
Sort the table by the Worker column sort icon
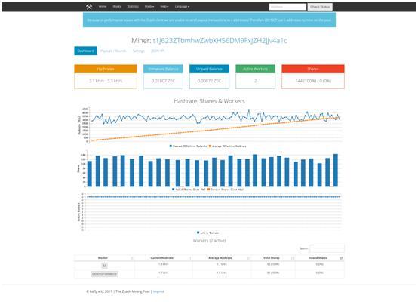pyautogui.click(x=132, y=258)
